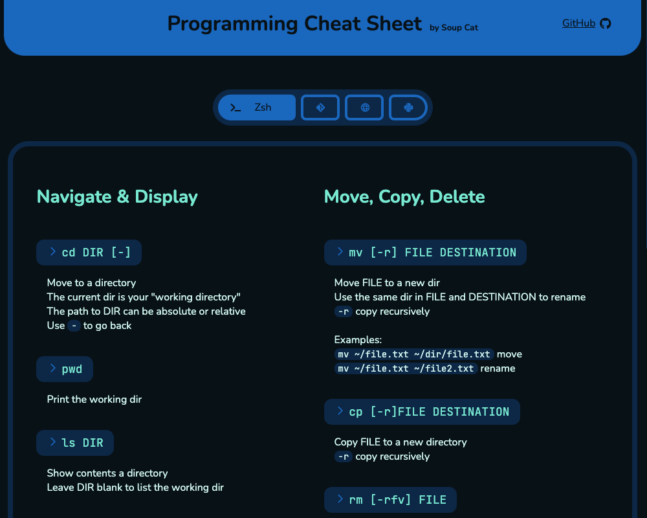The width and height of the screenshot is (647, 518).
Task: Click the rm [-rfv] FILE command chip
Action: coord(390,499)
